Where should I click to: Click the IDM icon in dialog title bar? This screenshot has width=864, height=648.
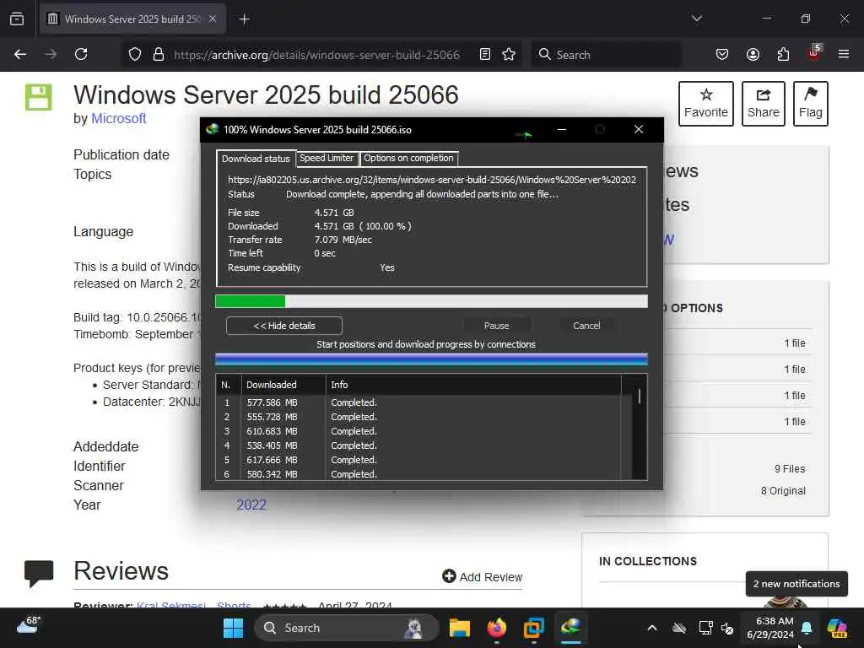(212, 129)
